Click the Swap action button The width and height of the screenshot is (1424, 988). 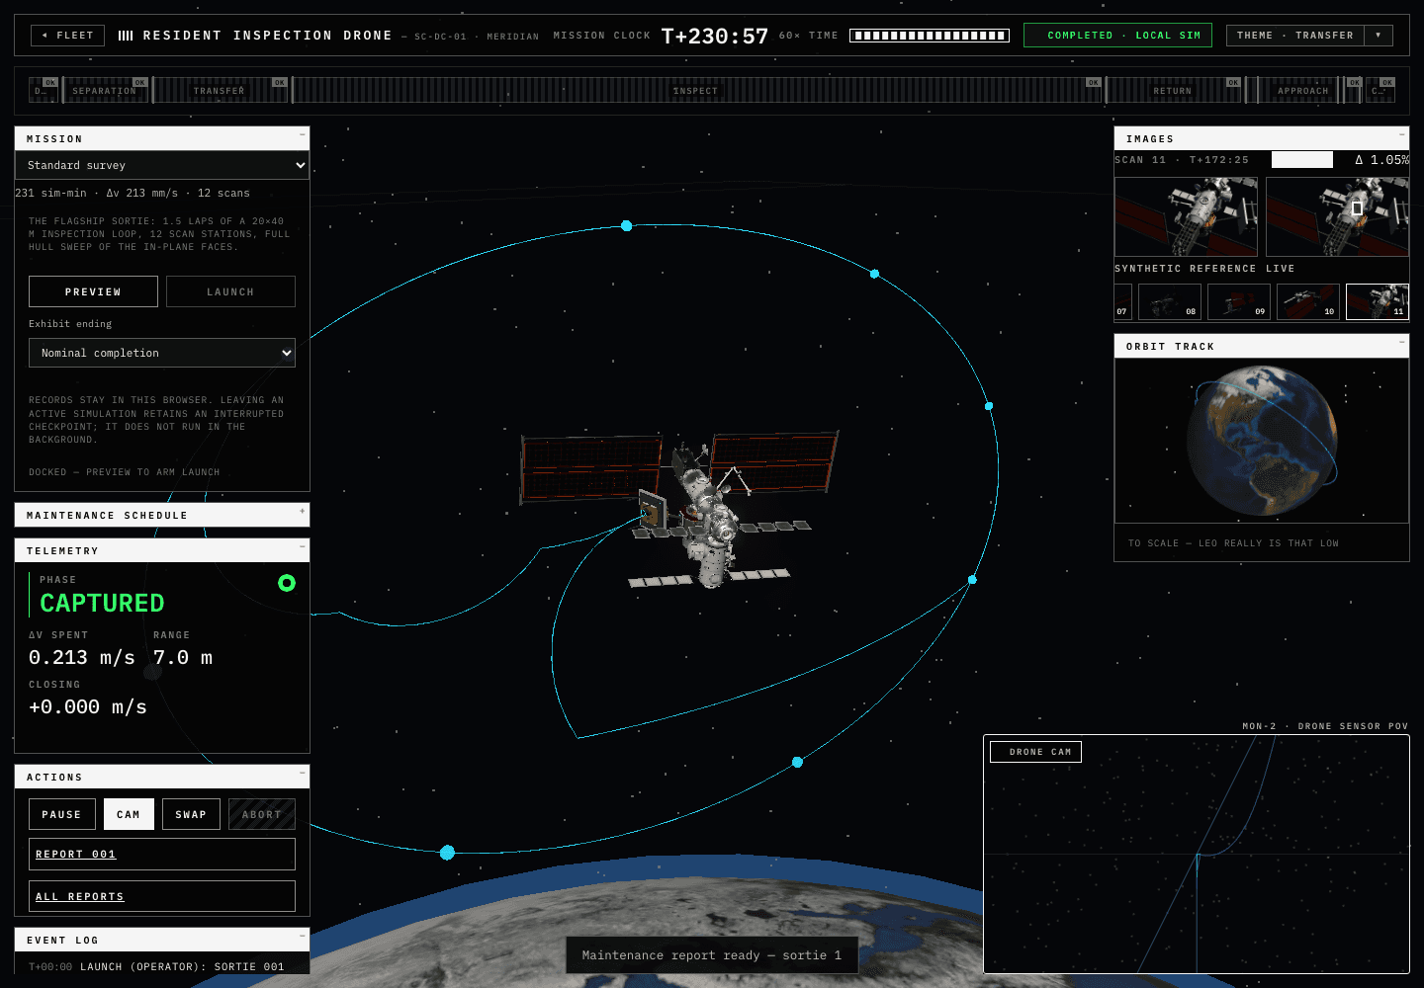point(191,814)
